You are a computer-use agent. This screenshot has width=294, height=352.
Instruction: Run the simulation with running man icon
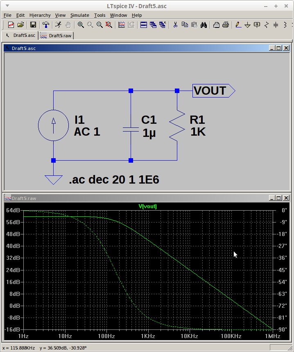click(58, 25)
